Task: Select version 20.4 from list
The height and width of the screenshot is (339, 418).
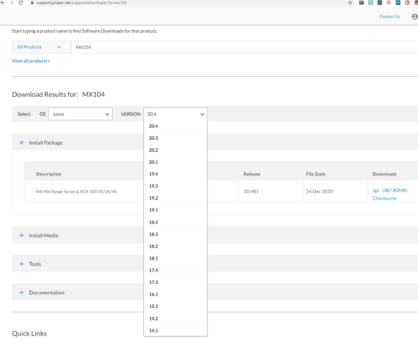Action: 175,126
